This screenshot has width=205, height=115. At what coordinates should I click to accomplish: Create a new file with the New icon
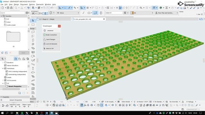point(3,8)
